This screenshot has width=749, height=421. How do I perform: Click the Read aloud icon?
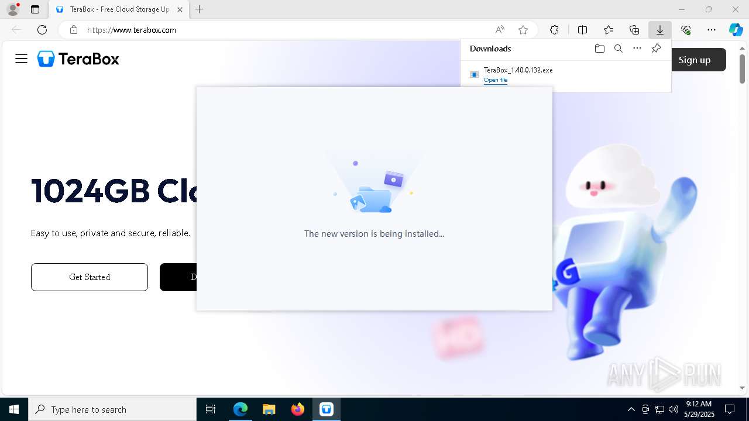coord(500,30)
